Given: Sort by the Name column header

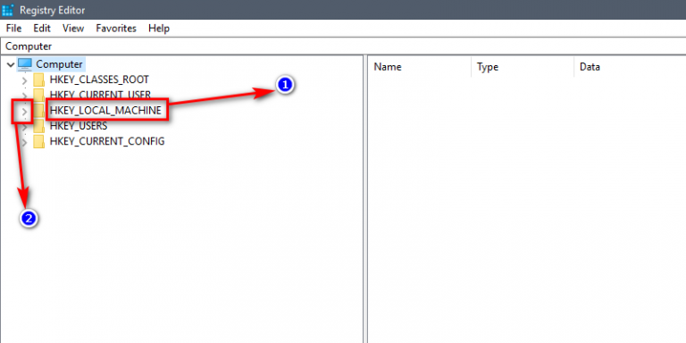Looking at the screenshot, I should [419, 67].
